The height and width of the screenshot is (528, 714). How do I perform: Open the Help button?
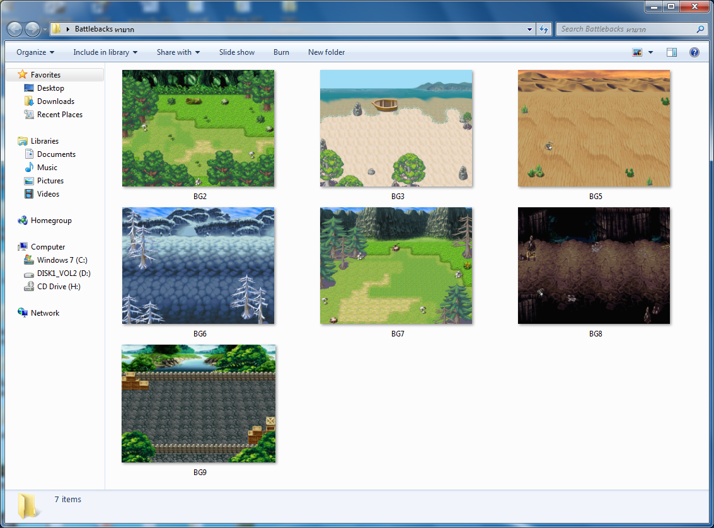coord(694,52)
